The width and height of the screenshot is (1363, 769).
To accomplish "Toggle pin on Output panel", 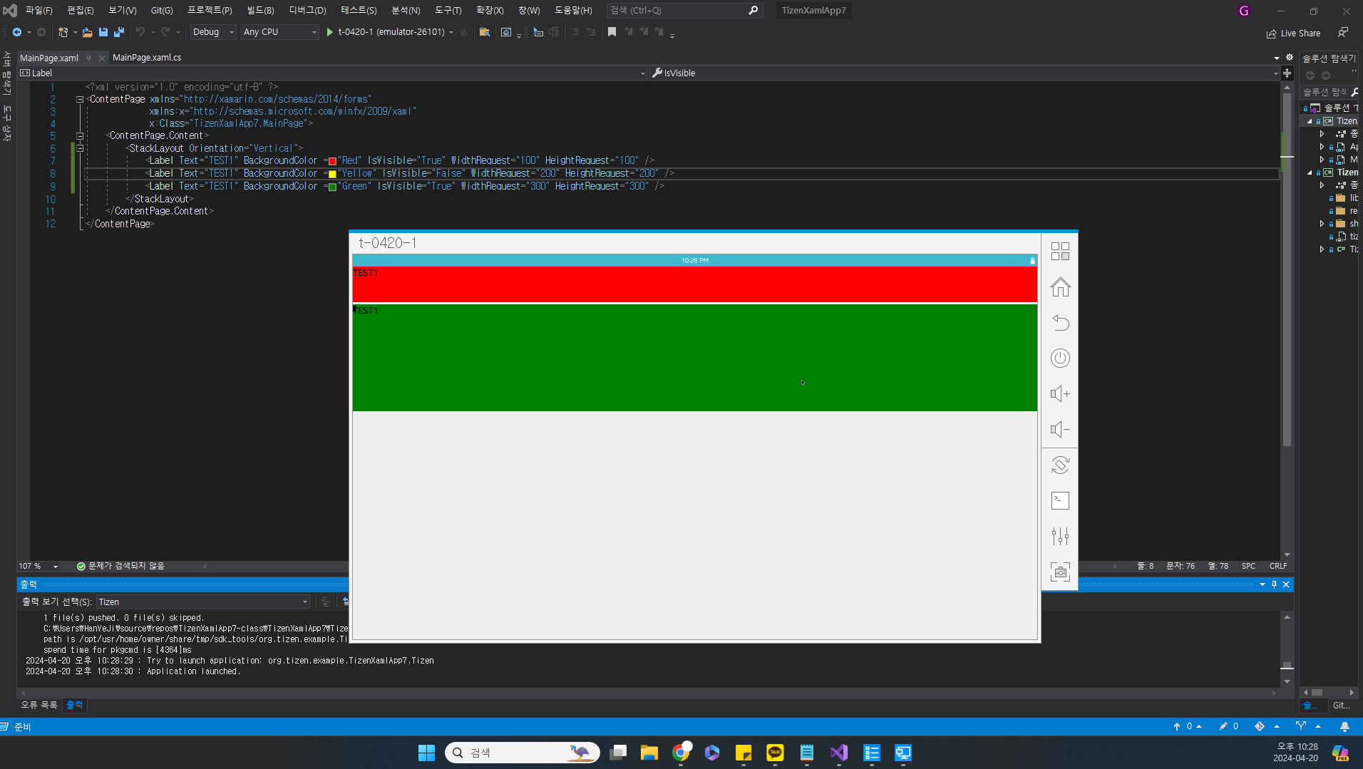I will pos(1274,584).
